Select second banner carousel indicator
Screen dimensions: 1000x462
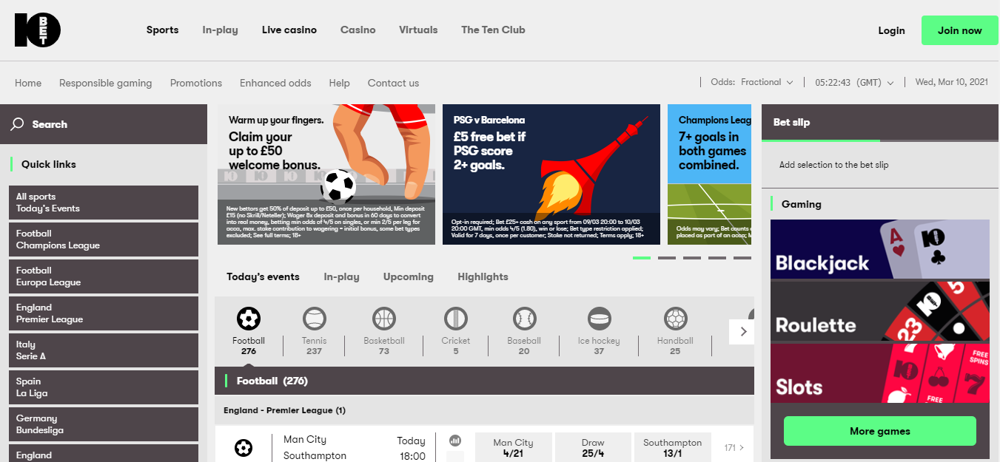click(x=667, y=258)
